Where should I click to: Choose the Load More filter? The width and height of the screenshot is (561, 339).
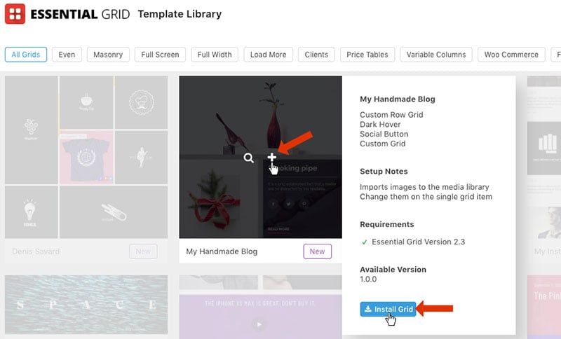(269, 55)
